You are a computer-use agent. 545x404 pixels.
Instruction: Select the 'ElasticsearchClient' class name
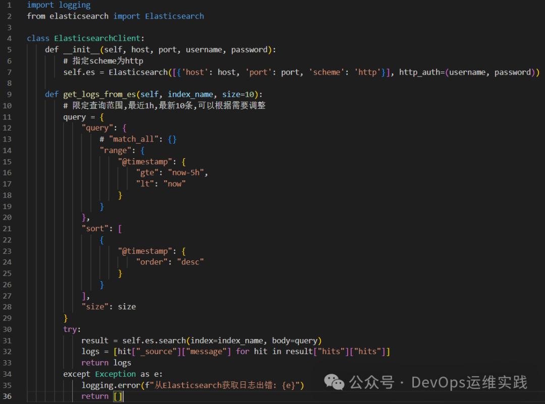pos(97,38)
